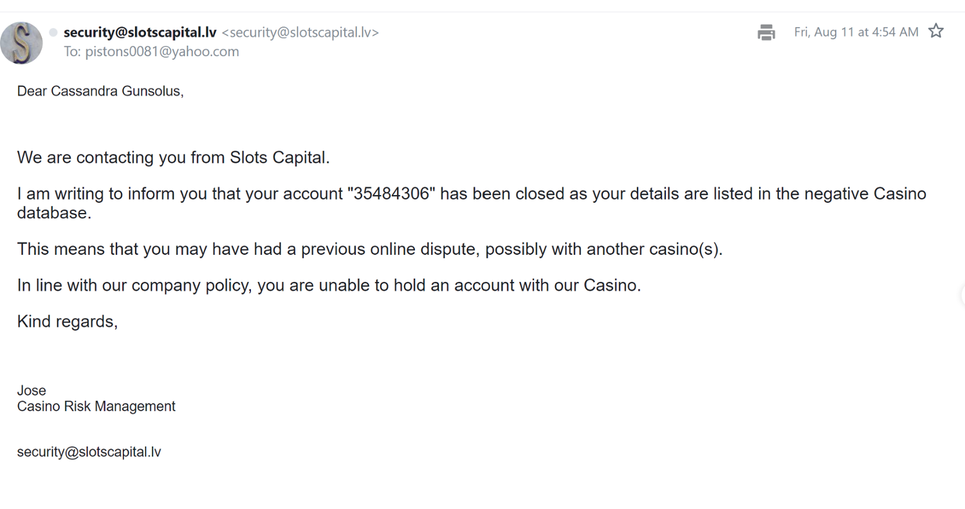This screenshot has width=965, height=509.
Task: Star this email message
Action: (x=936, y=32)
